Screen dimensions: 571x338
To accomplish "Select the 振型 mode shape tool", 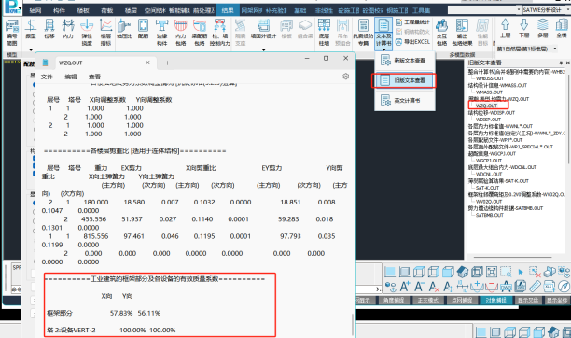I will coord(31,30).
